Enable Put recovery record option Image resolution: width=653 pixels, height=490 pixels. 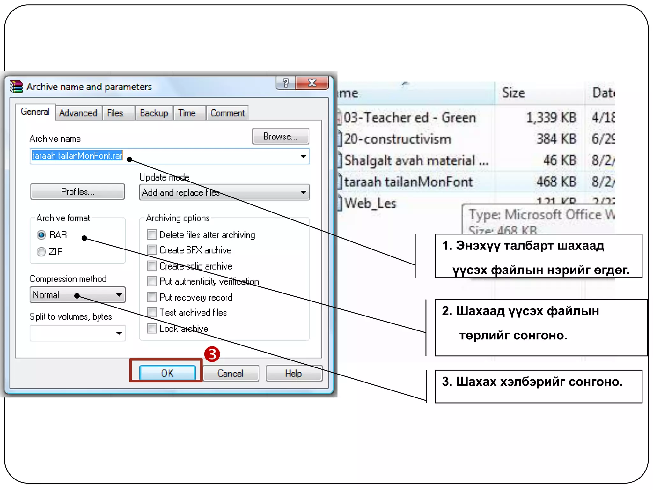click(152, 297)
